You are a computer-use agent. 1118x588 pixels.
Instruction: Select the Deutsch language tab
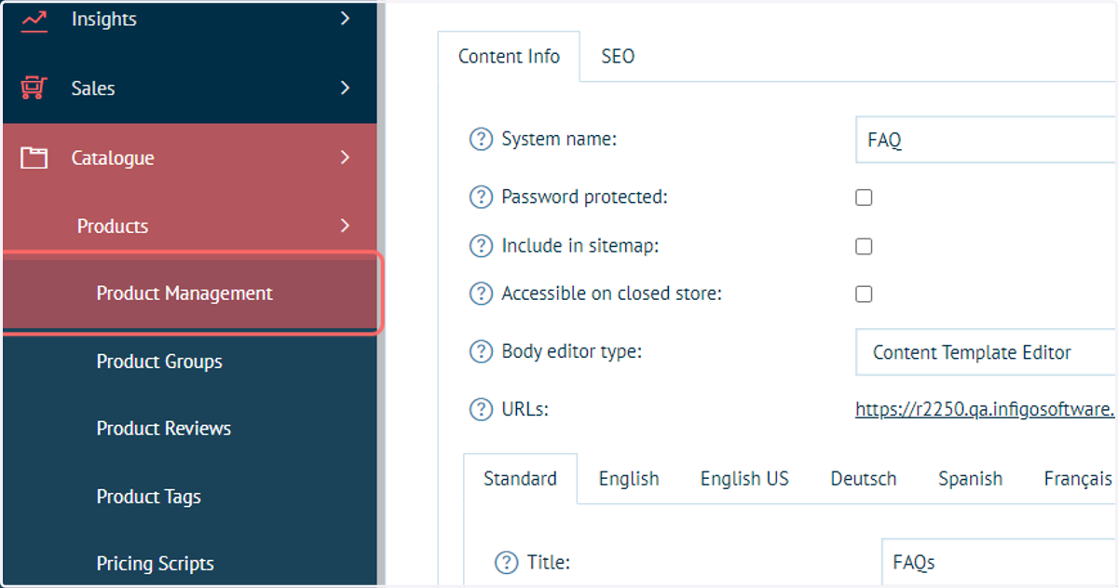[864, 479]
